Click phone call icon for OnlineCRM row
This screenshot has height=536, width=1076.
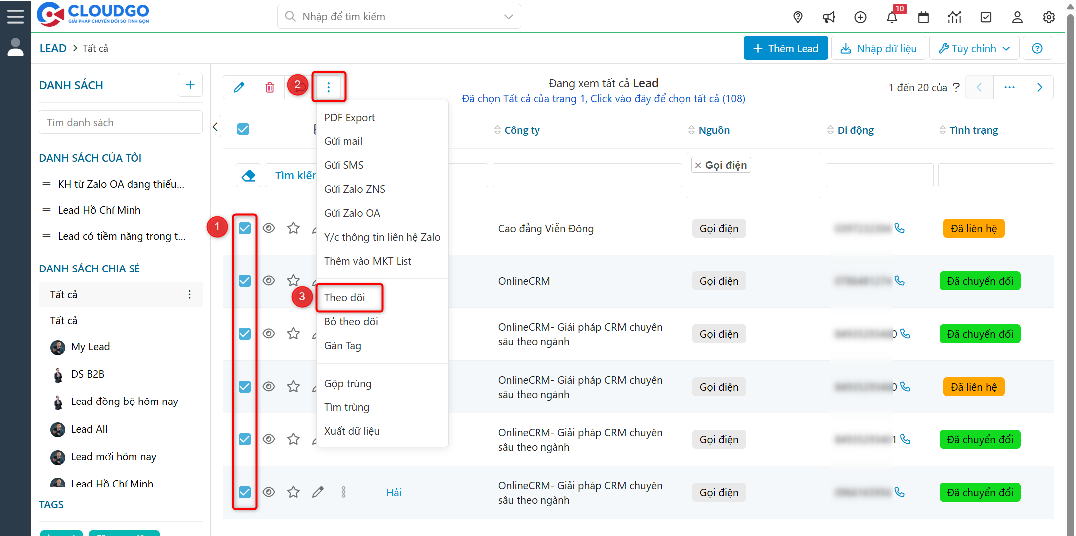(x=900, y=281)
